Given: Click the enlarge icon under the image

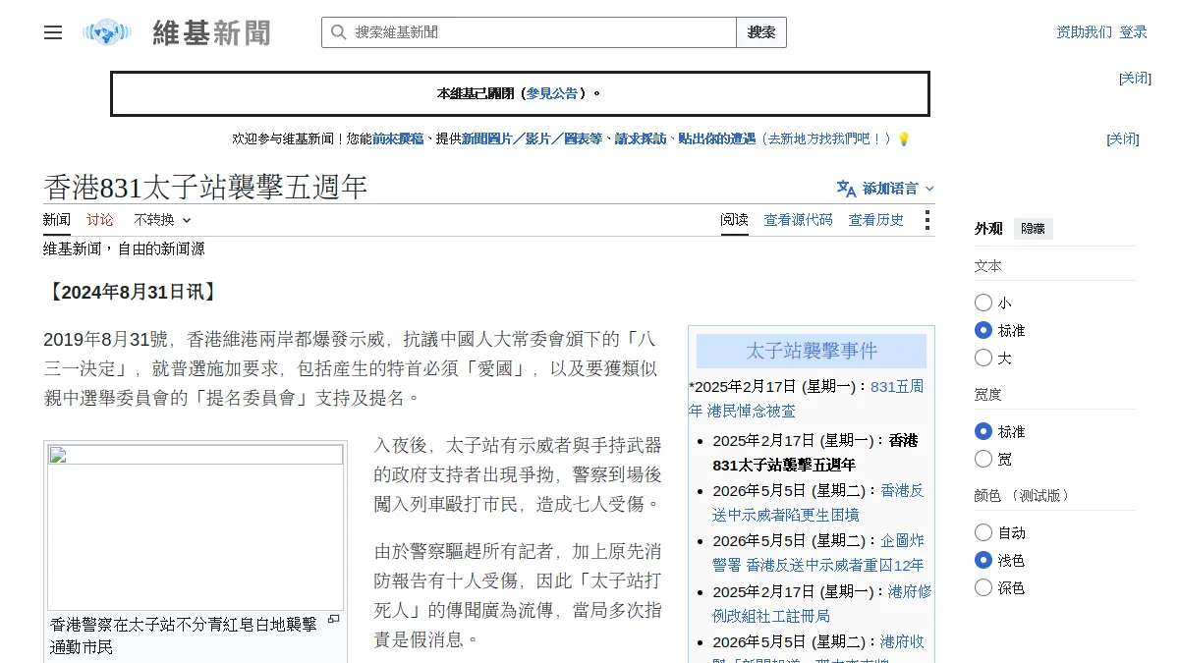Looking at the screenshot, I should pyautogui.click(x=333, y=619).
